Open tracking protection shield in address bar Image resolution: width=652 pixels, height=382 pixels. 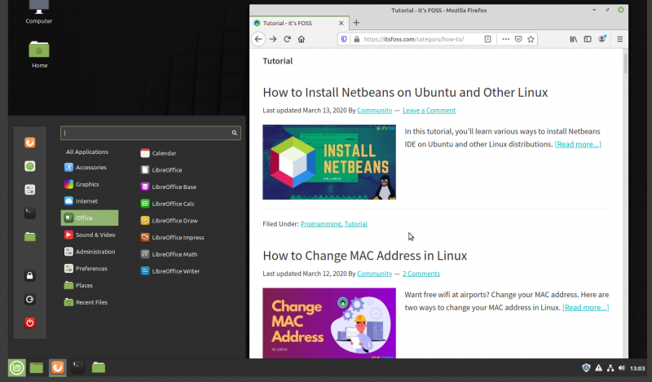[x=344, y=39]
